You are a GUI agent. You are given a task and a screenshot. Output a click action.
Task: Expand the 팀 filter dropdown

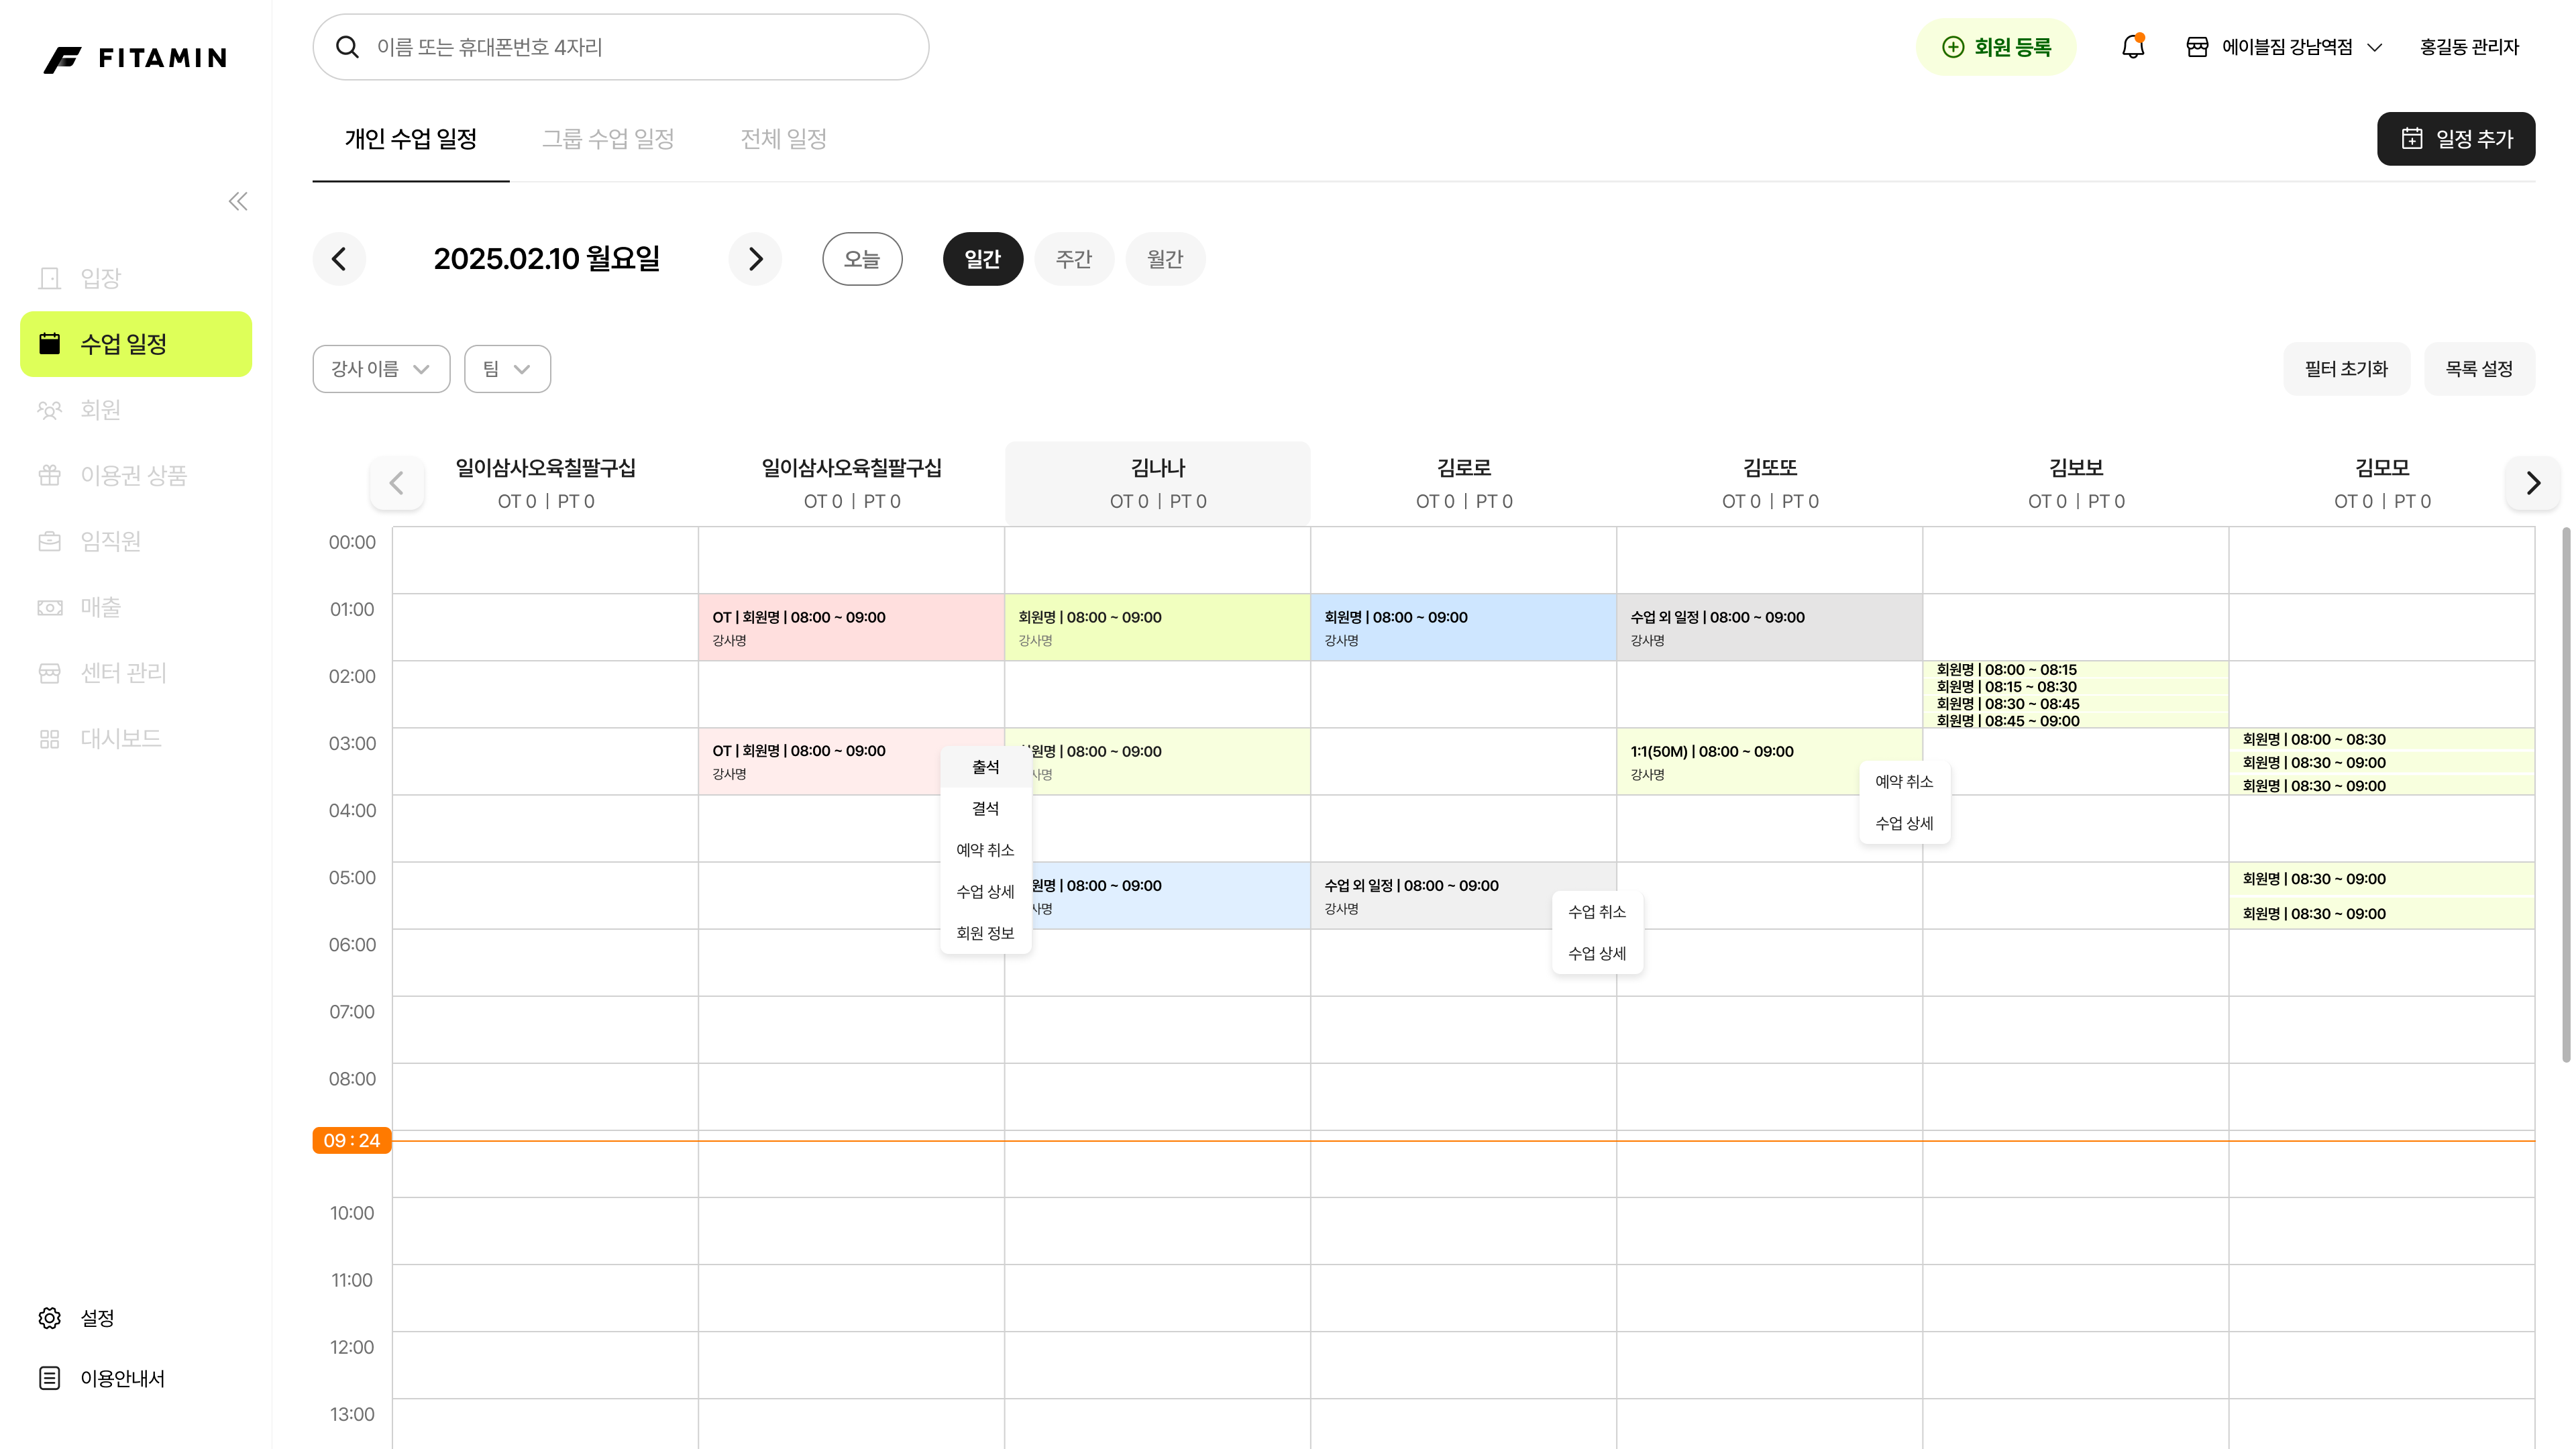507,369
